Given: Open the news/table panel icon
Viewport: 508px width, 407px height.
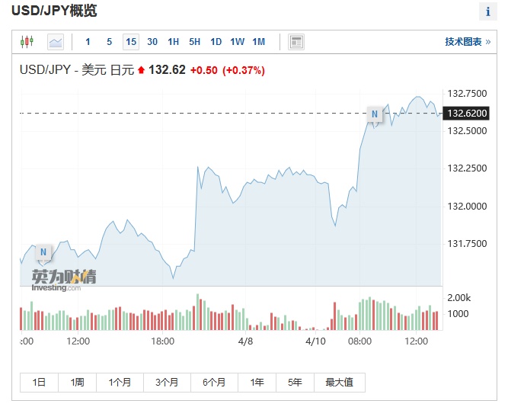Looking at the screenshot, I should [x=297, y=41].
